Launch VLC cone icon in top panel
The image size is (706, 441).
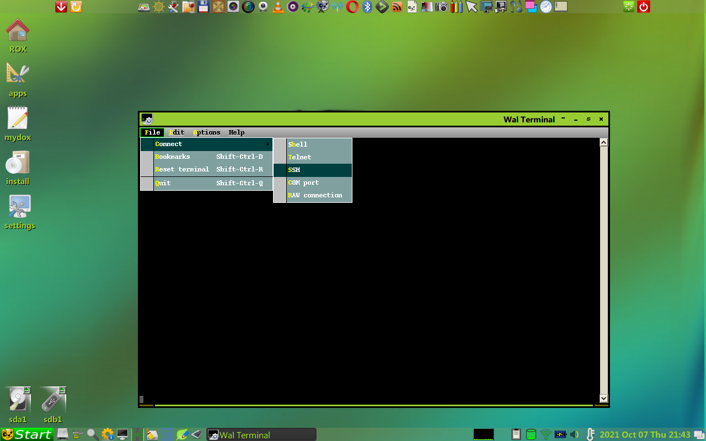tap(278, 7)
